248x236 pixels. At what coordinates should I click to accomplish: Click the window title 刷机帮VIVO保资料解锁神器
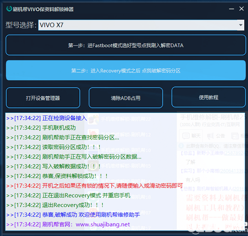click(x=43, y=9)
